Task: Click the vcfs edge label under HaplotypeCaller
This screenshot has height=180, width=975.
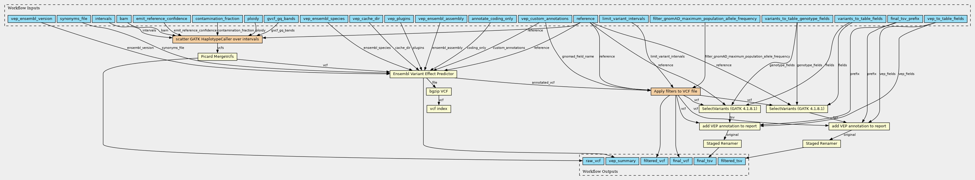Action: (x=220, y=48)
